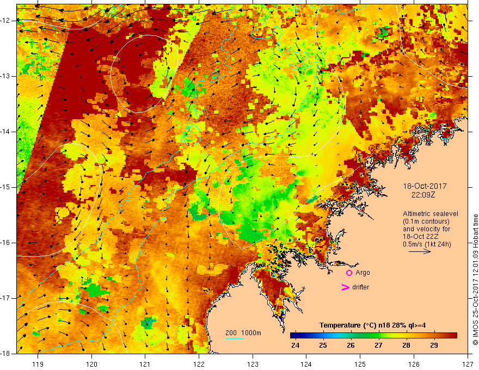Click the longitude axis label 122
This screenshot has height=370, width=479.
pos(199,364)
